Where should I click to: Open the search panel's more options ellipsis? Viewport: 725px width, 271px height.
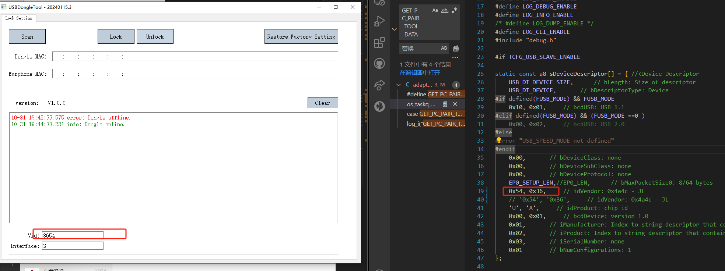(x=455, y=57)
